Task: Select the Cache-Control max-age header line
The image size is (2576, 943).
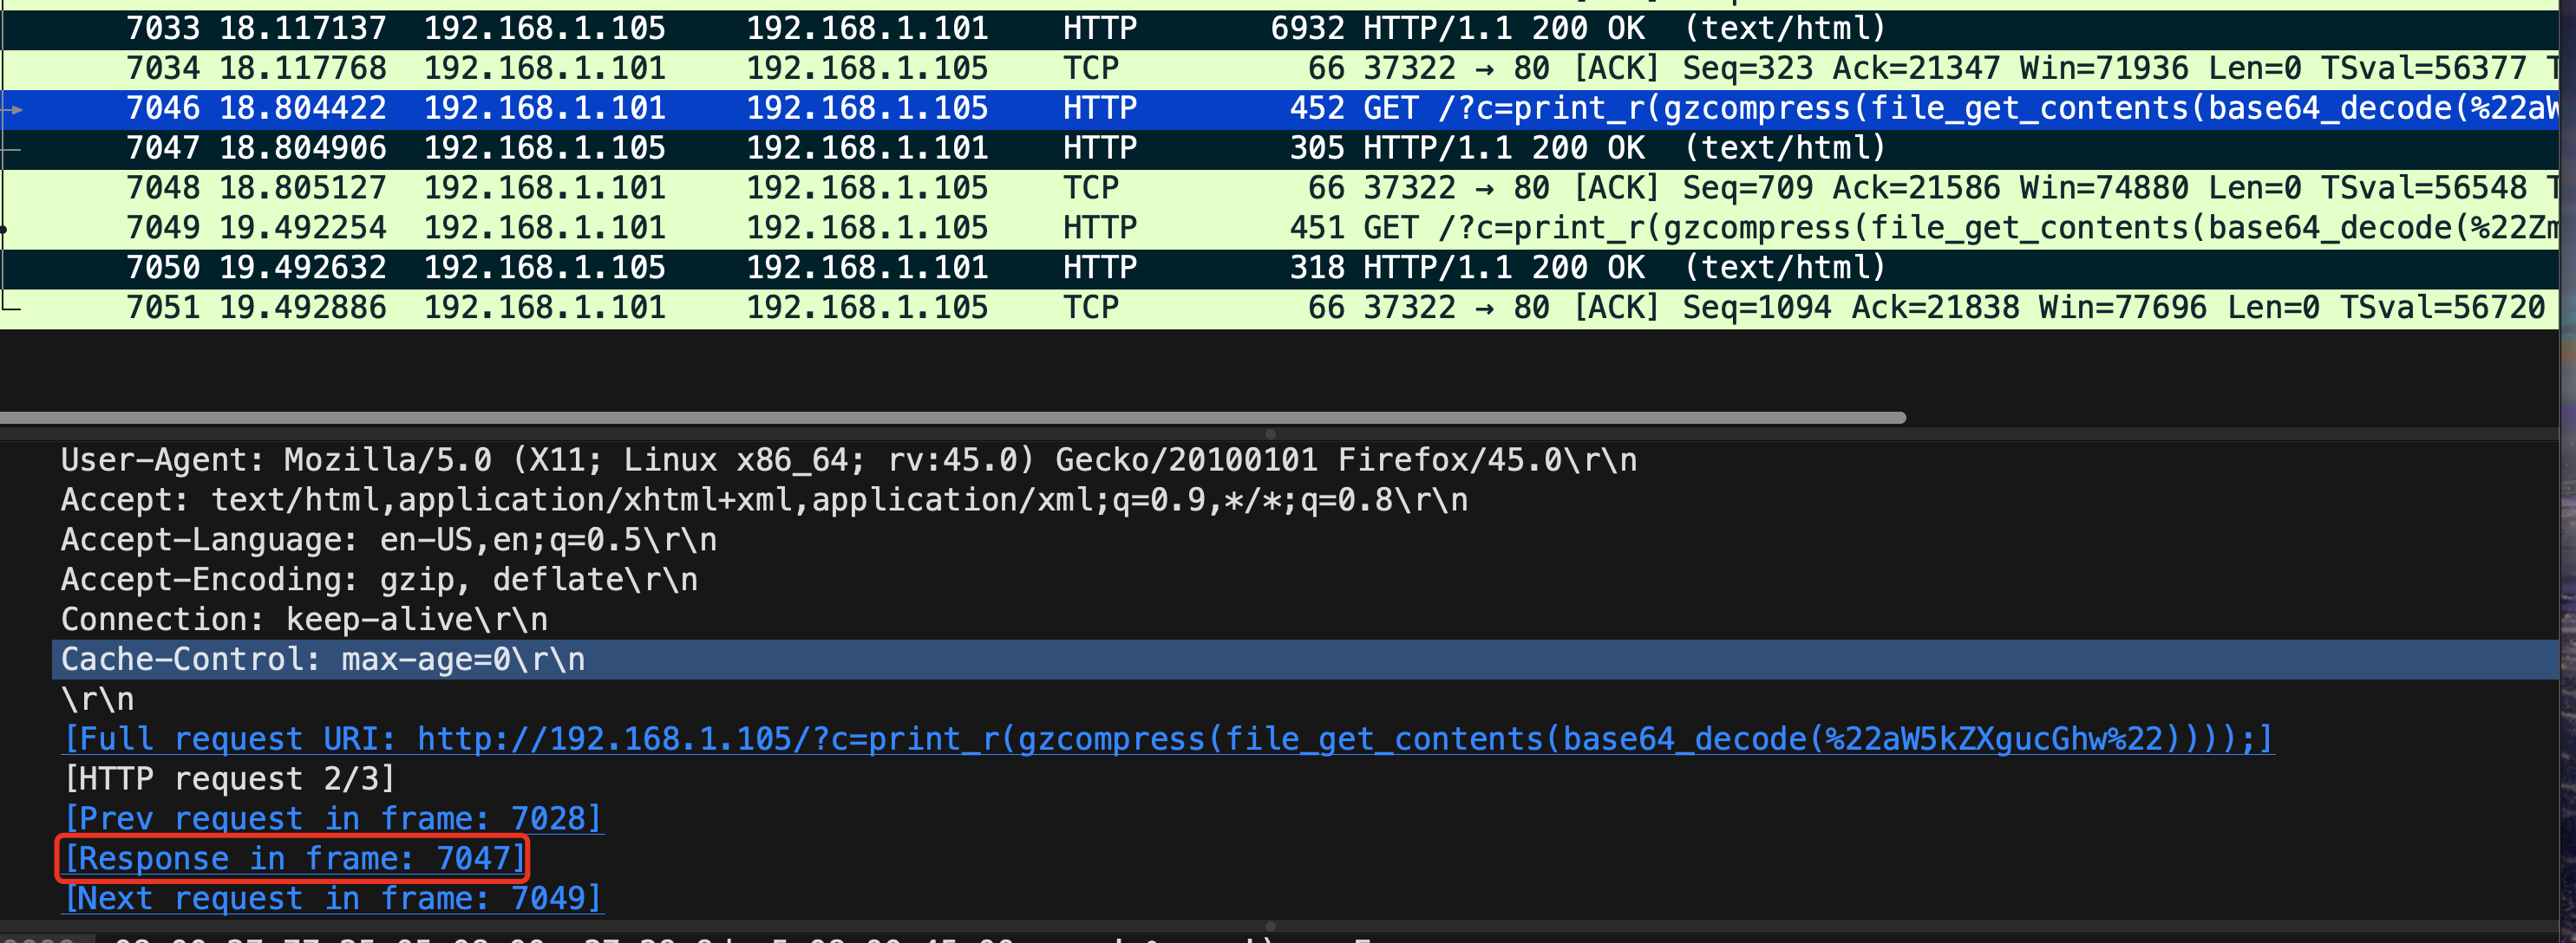Action: coord(323,660)
